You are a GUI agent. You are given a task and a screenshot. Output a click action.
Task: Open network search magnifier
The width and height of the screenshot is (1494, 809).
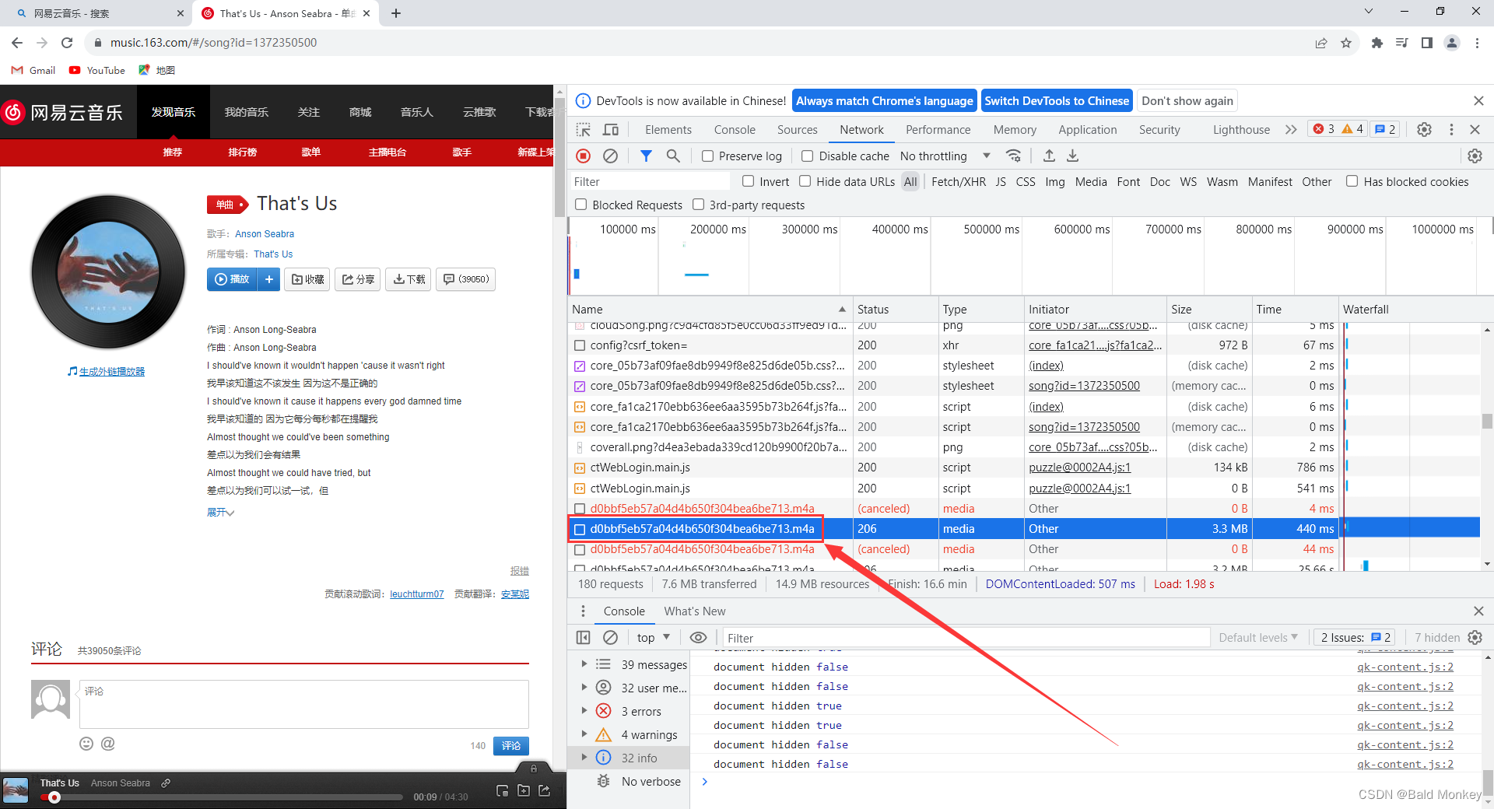click(673, 156)
